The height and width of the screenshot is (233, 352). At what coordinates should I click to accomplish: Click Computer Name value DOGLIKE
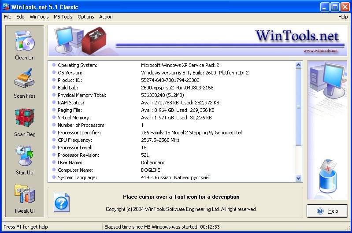(150, 170)
